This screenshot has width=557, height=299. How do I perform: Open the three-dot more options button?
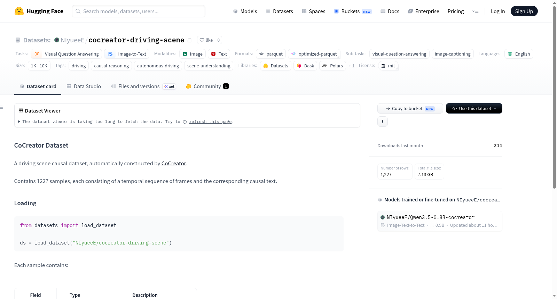tap(382, 122)
